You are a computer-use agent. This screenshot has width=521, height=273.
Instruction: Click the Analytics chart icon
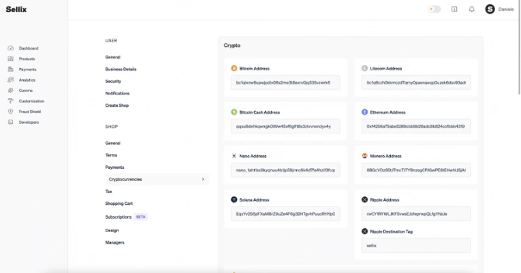[11, 80]
